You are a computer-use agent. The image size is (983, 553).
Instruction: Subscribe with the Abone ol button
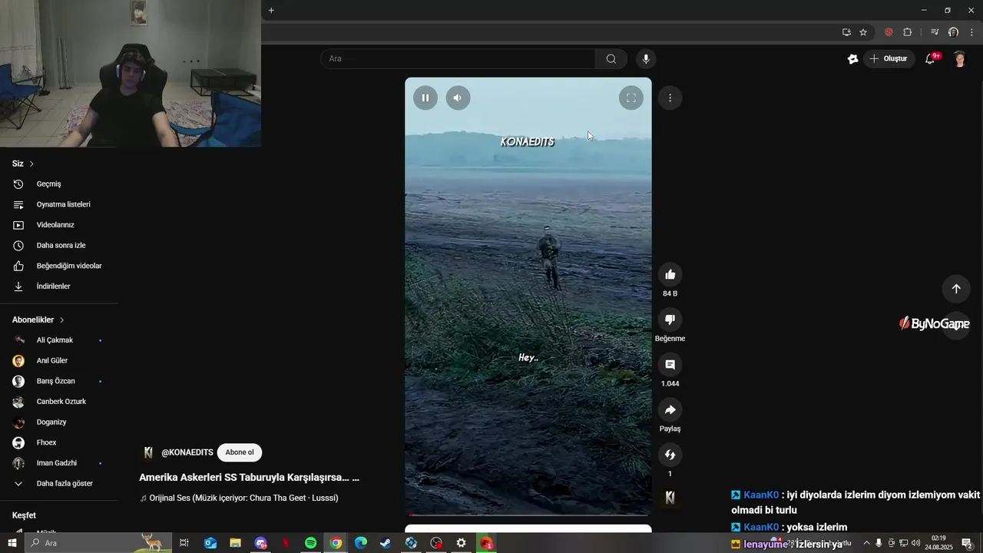tap(240, 452)
